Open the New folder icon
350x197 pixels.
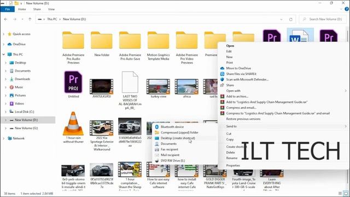[x=102, y=40]
